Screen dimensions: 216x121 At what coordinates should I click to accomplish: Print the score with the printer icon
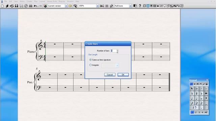pyautogui.click(x=31, y=6)
